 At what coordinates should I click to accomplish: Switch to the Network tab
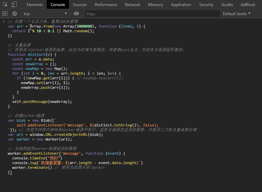pyautogui.click(x=133, y=5)
